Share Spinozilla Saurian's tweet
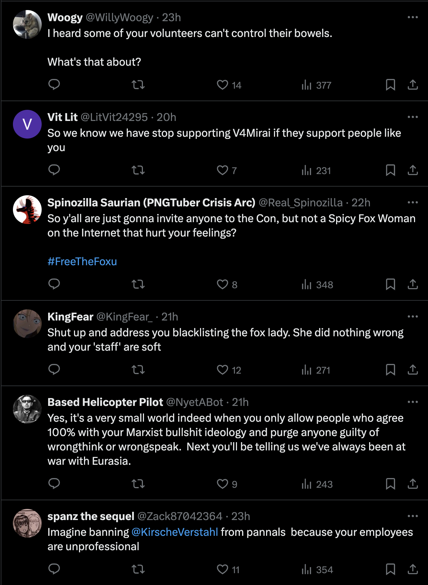 (x=413, y=284)
